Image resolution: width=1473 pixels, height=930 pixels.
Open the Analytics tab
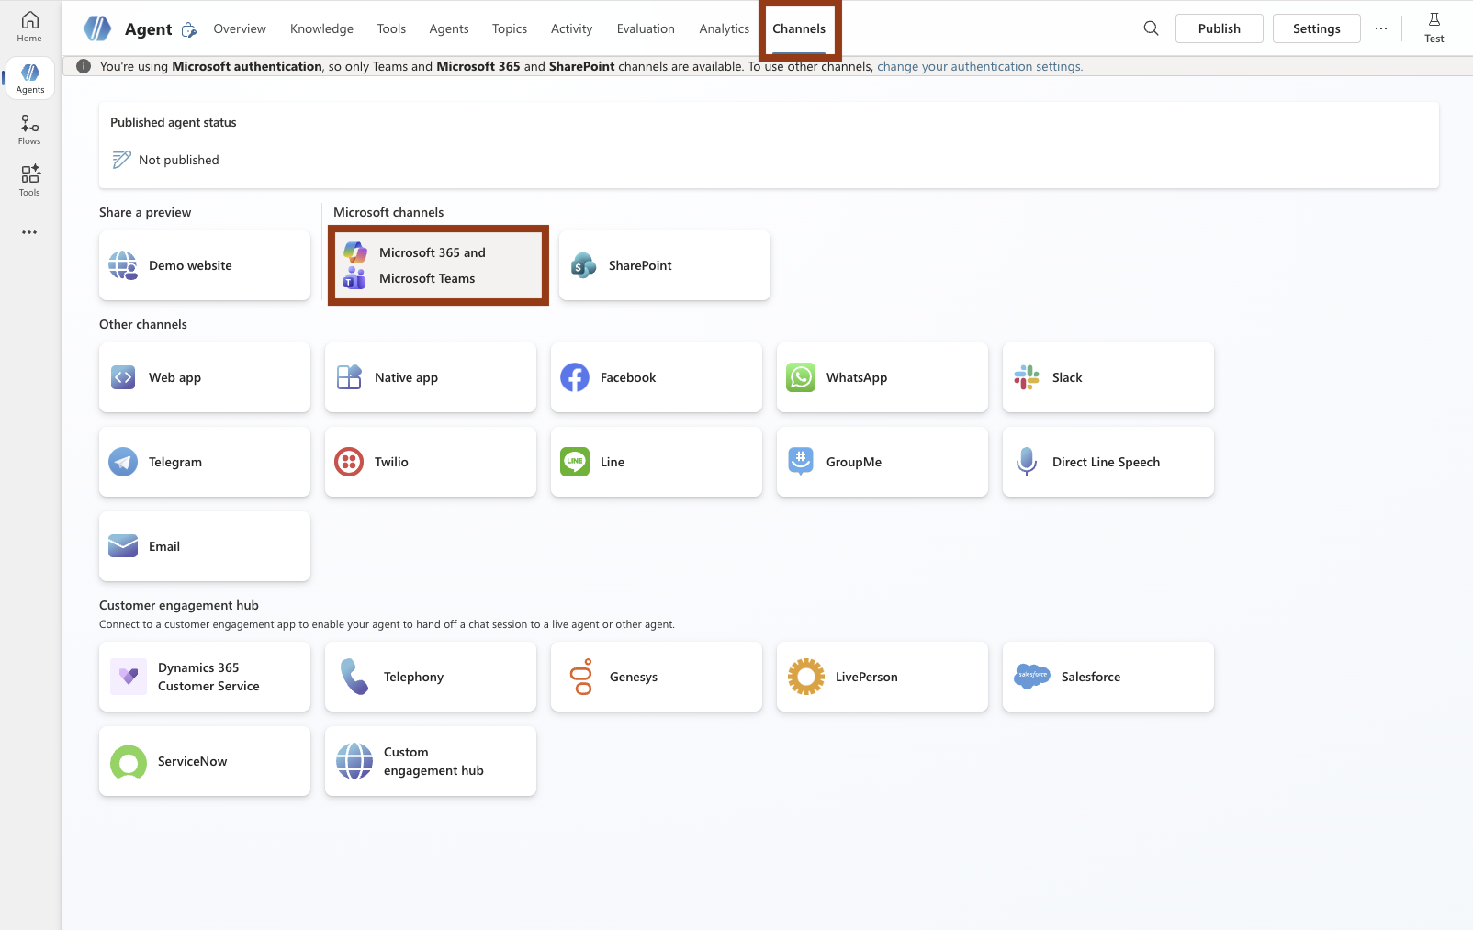pyautogui.click(x=725, y=28)
